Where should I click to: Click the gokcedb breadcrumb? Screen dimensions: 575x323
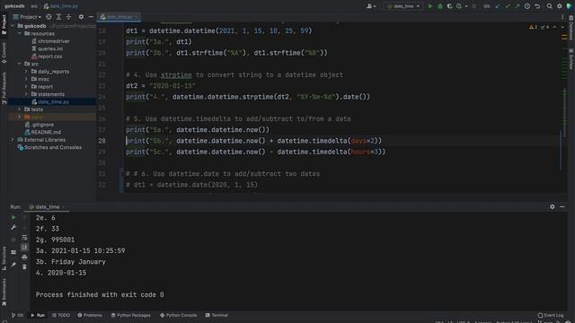[x=14, y=6]
